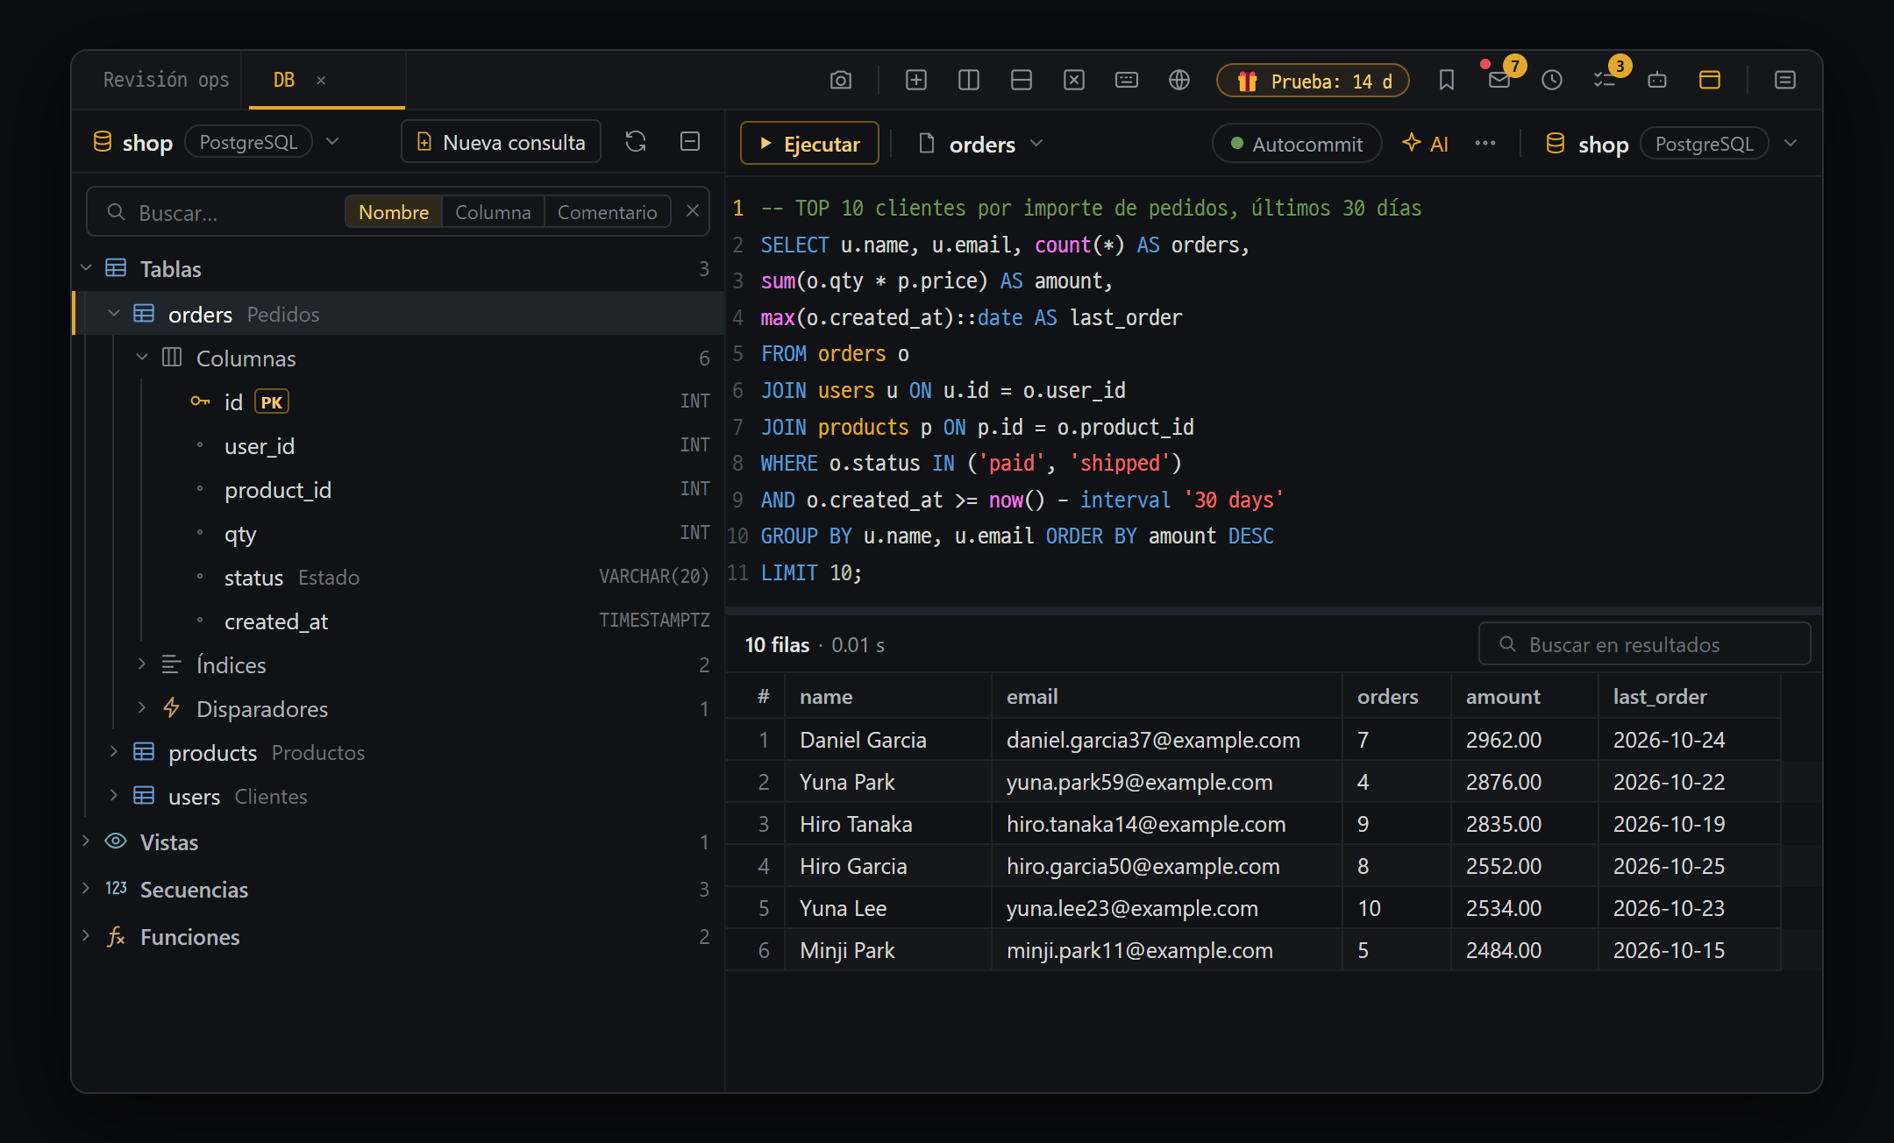Image resolution: width=1894 pixels, height=1143 pixels.
Task: Open task checklist with 3 badge
Action: [x=1604, y=81]
